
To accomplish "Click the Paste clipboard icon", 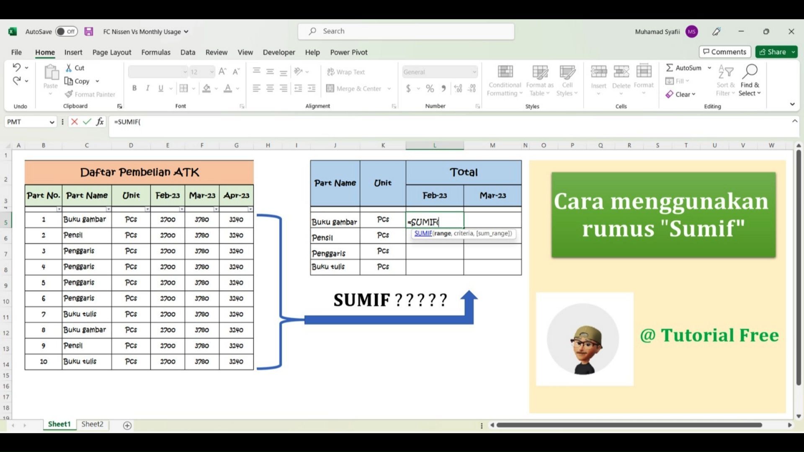I will coord(51,73).
